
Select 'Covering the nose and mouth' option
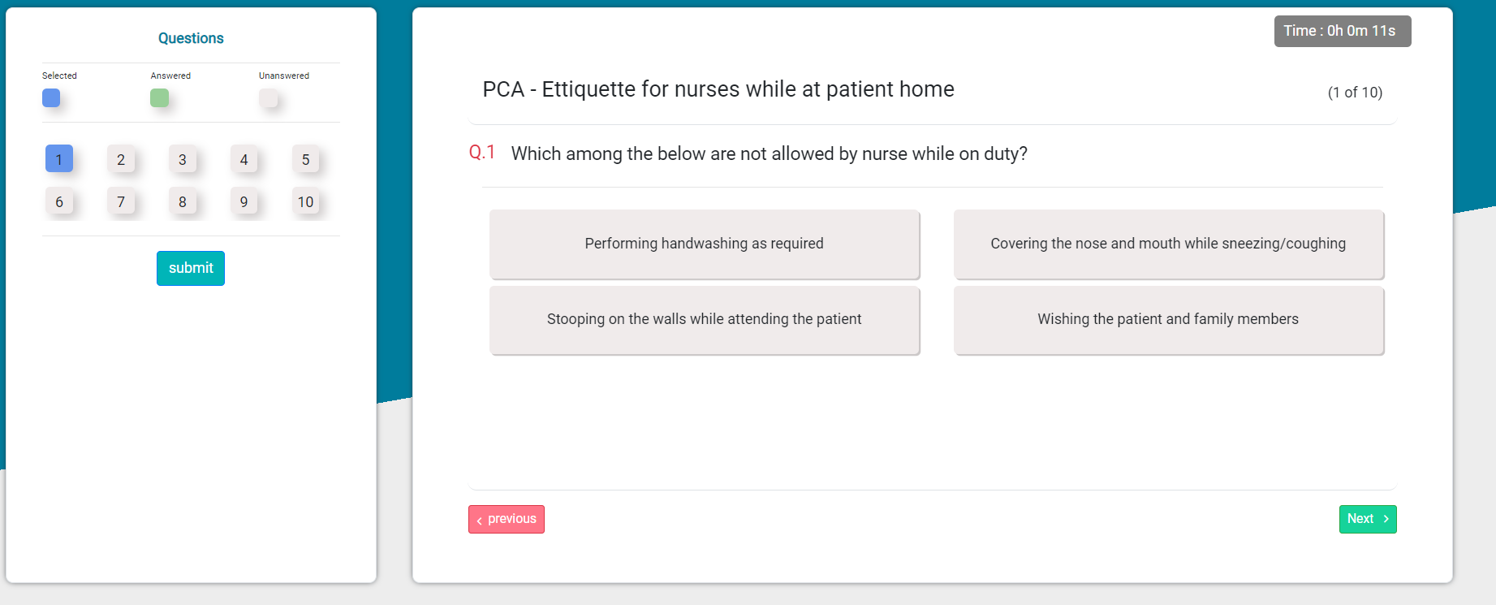pos(1168,244)
